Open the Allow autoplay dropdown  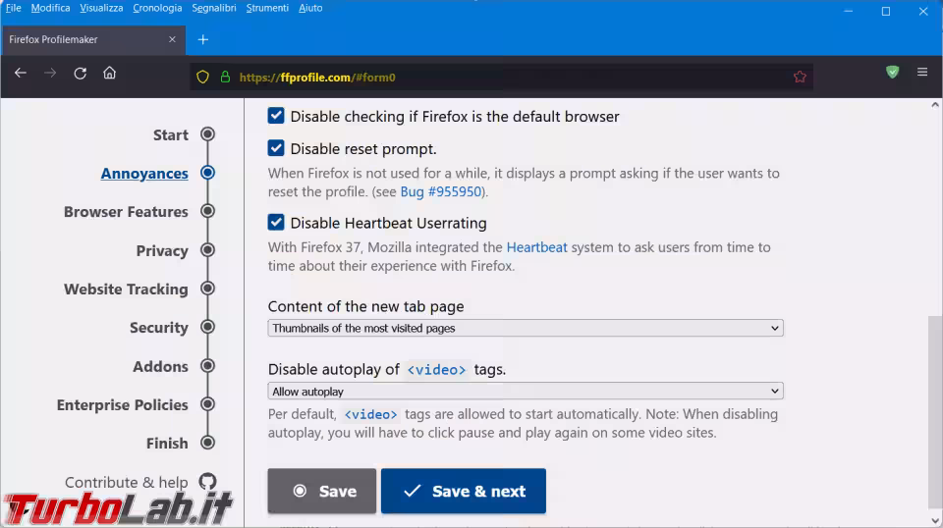(x=525, y=391)
